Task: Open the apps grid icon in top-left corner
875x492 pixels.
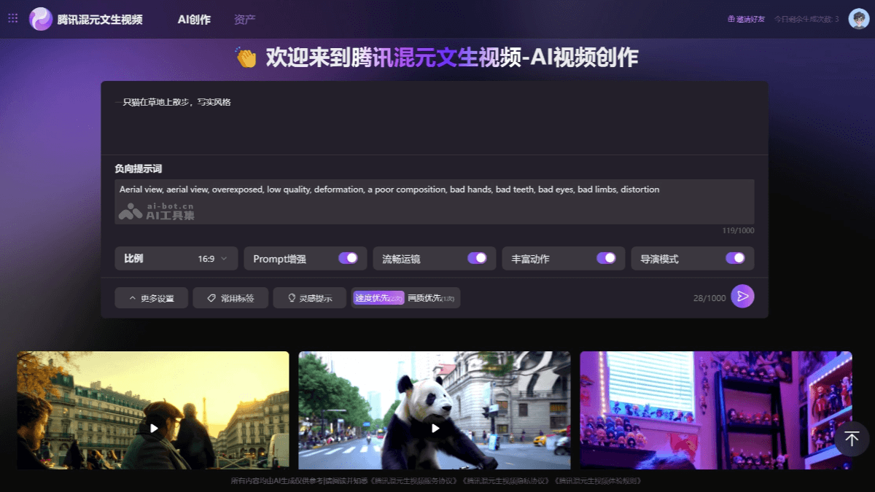Action: click(12, 18)
